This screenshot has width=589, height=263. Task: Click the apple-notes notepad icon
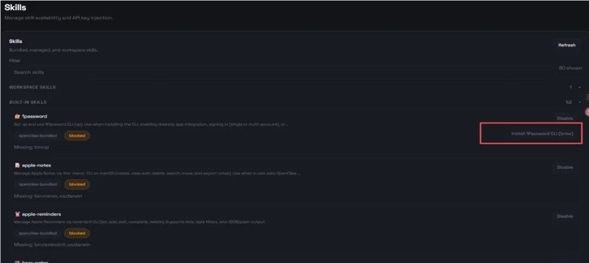click(x=17, y=165)
